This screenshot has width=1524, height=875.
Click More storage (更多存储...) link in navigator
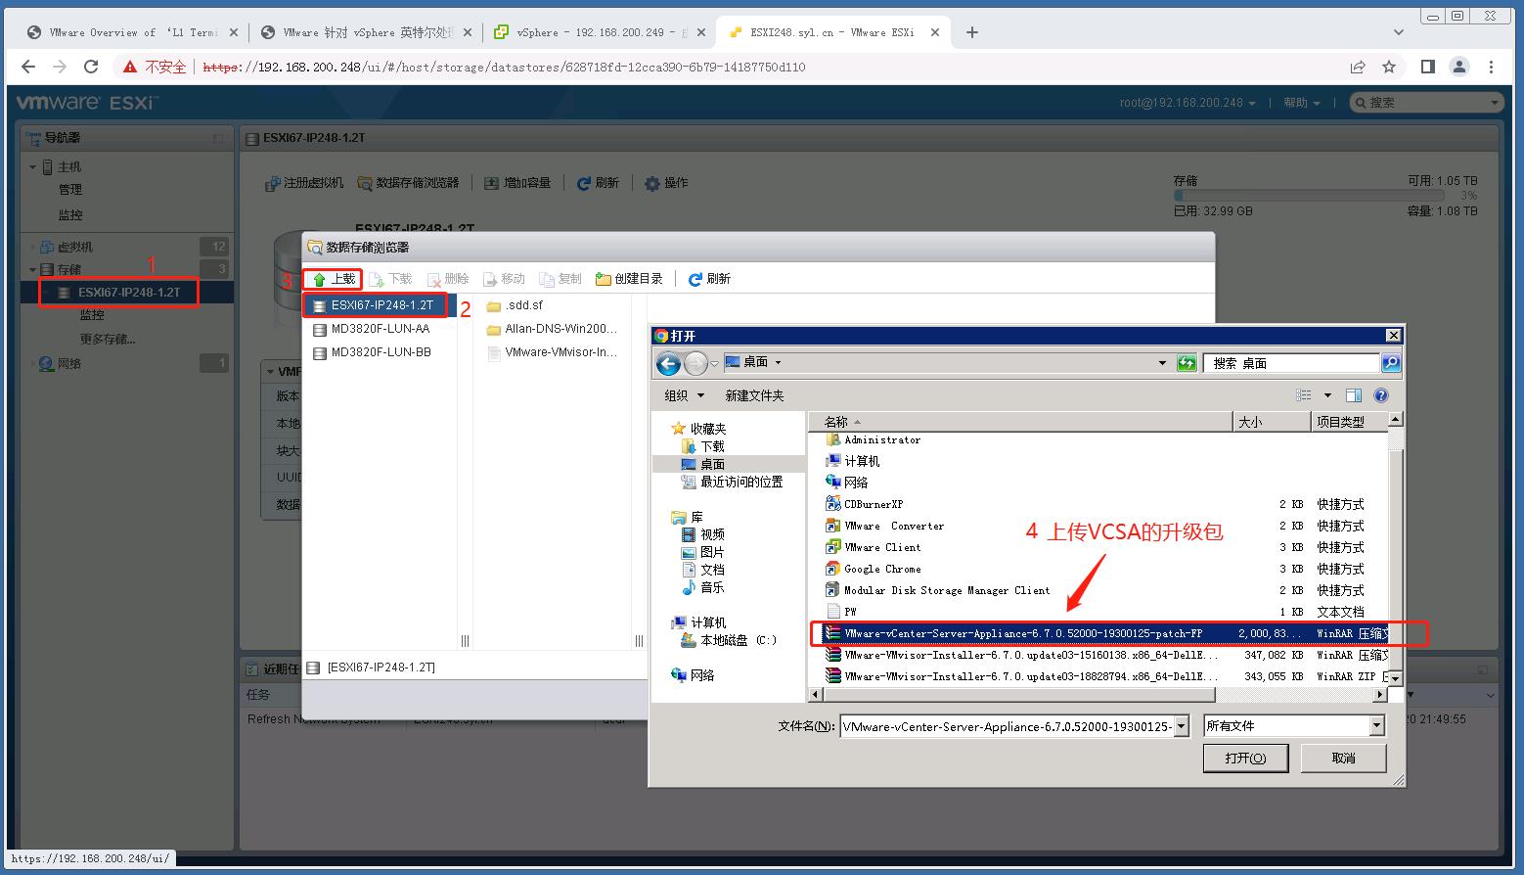tap(108, 340)
